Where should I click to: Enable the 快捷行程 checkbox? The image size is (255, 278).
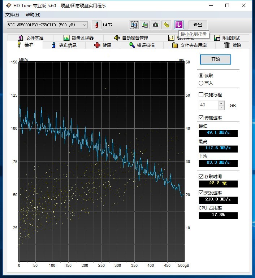[201, 95]
